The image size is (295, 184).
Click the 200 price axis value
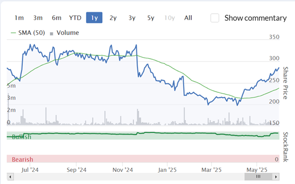pyautogui.click(x=274, y=101)
